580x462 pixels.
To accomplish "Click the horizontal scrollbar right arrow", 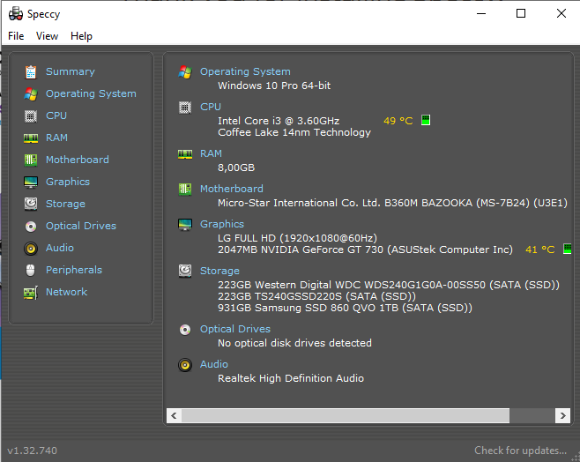I will point(562,415).
